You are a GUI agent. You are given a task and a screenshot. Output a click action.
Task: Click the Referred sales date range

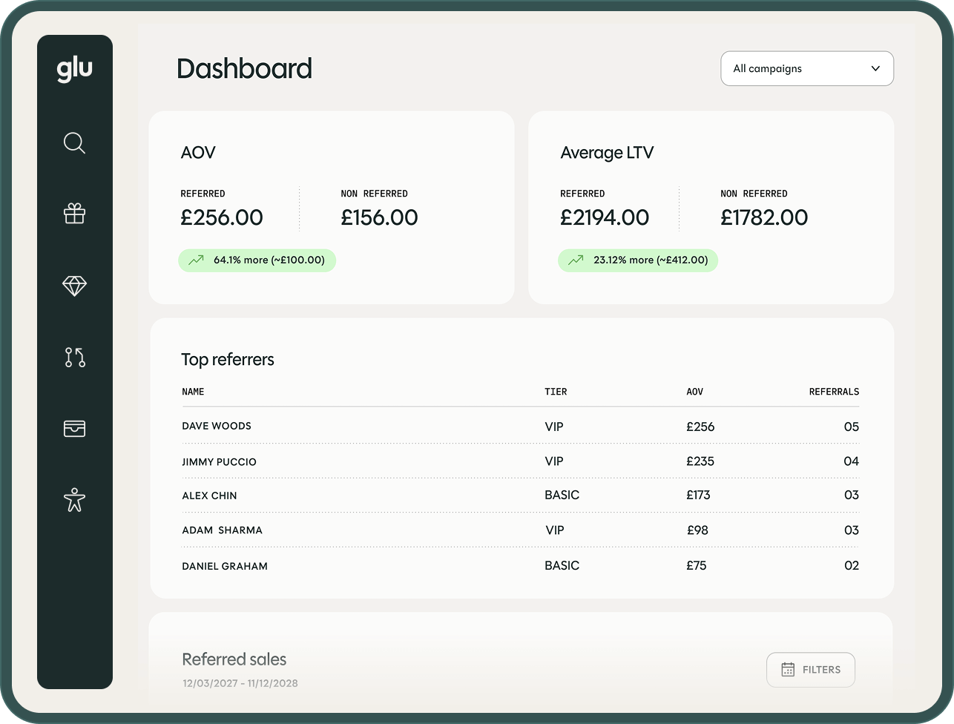(x=240, y=683)
